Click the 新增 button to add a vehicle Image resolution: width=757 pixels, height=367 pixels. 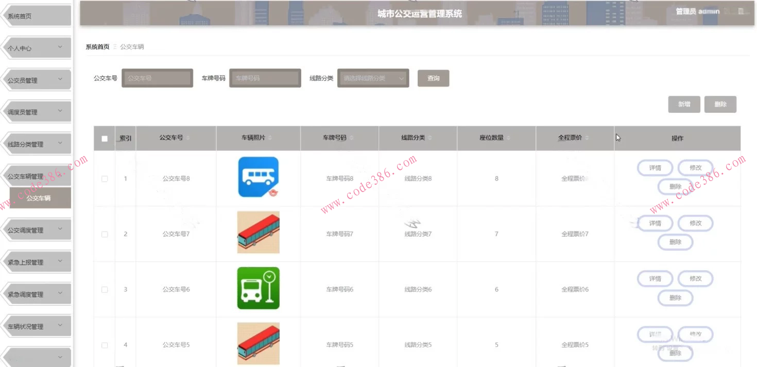(684, 104)
